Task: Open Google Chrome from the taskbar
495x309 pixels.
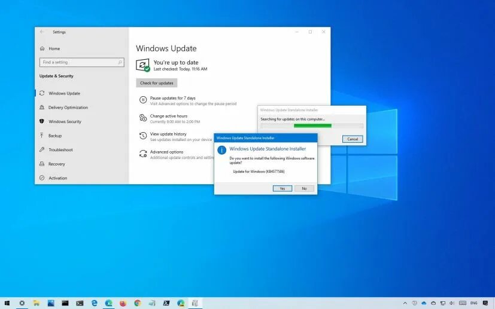Action: (137, 303)
